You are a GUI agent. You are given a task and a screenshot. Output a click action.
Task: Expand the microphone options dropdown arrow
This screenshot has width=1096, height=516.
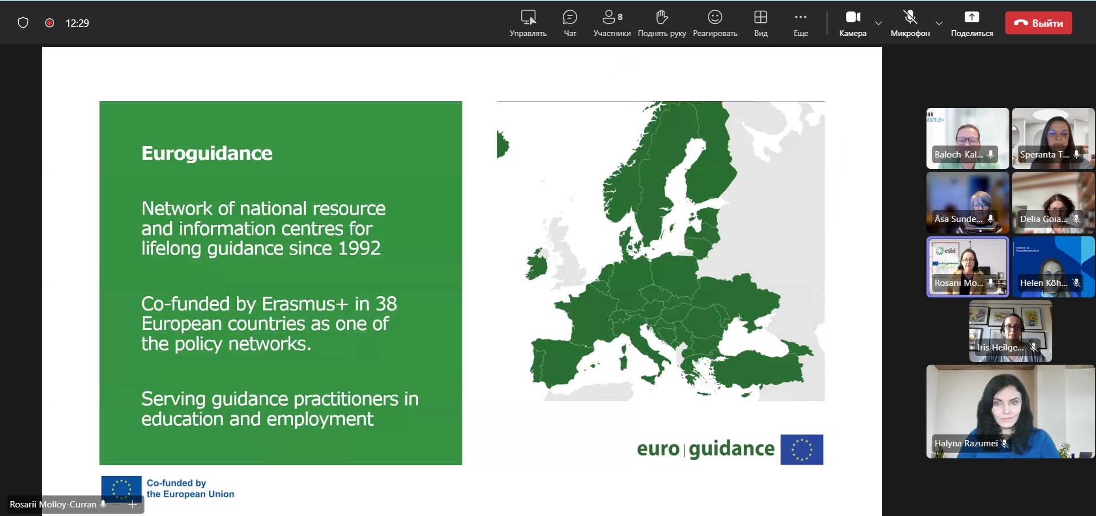tap(939, 23)
